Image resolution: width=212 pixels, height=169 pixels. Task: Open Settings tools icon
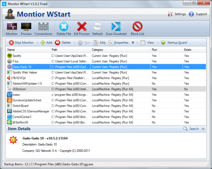pyautogui.click(x=170, y=14)
